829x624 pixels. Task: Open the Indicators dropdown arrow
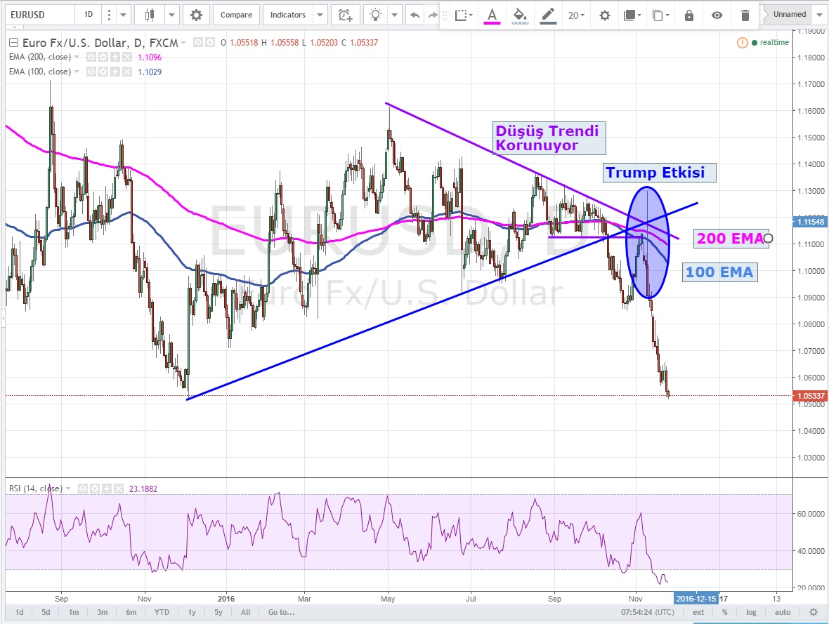(x=320, y=15)
